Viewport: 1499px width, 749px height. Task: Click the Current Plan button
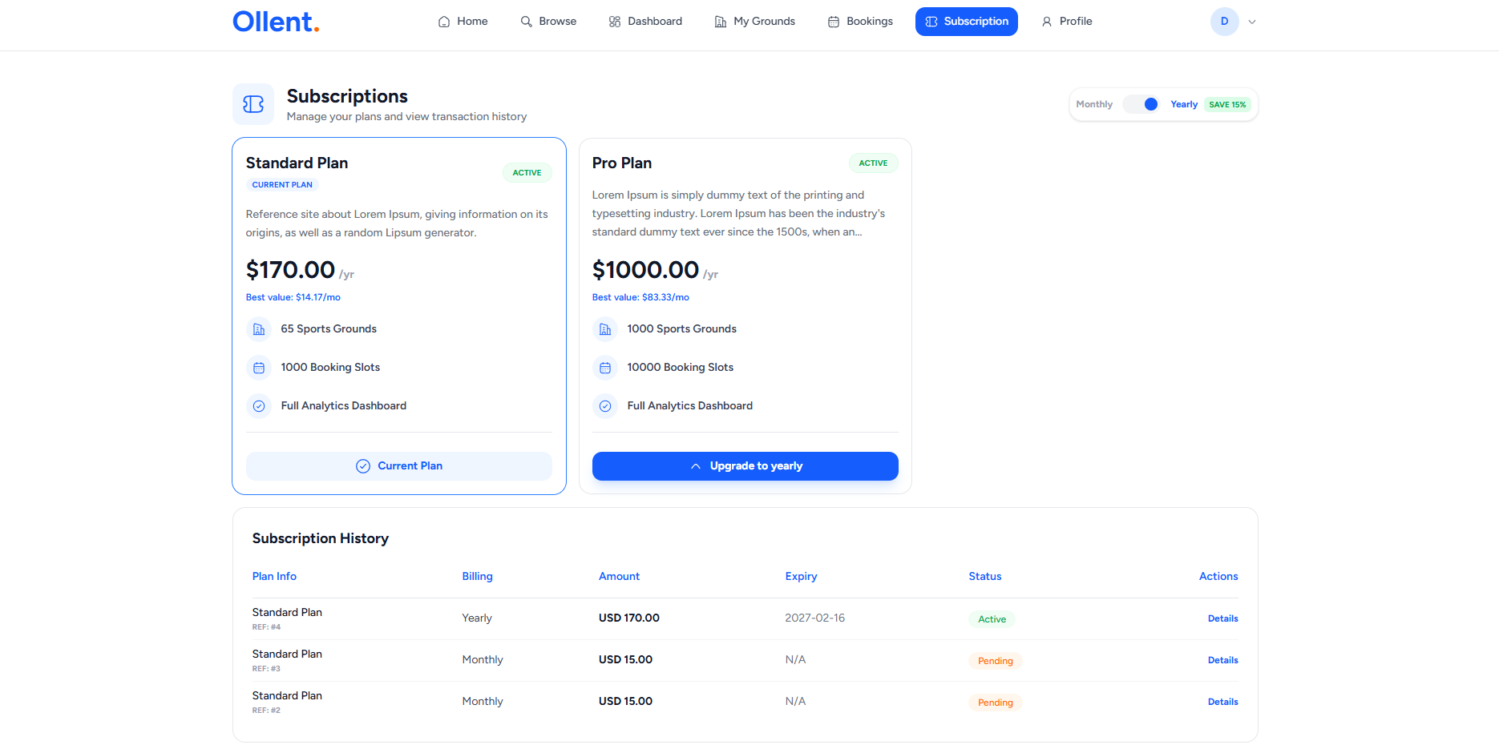click(399, 466)
